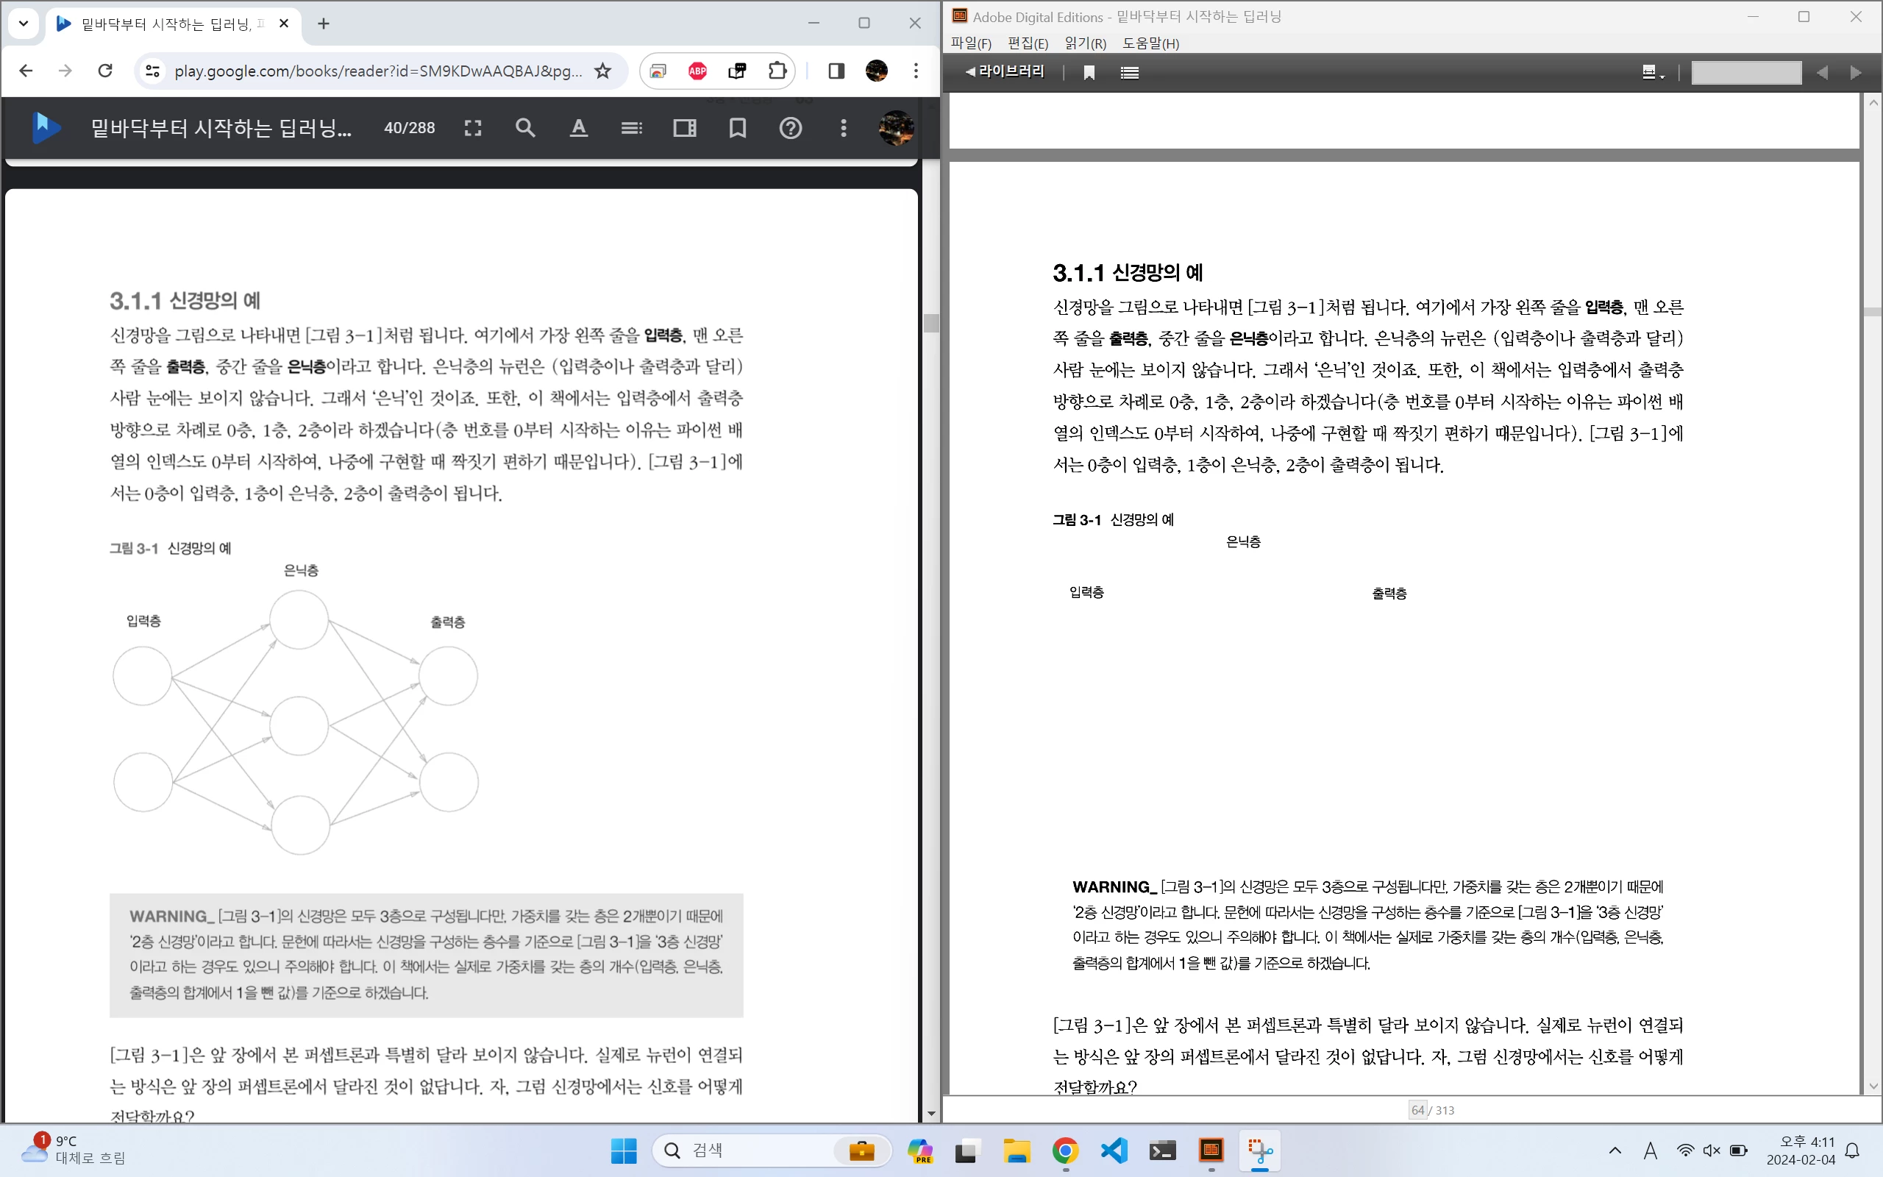
Task: Enter fullscreen mode in Google Play Books
Action: (472, 129)
